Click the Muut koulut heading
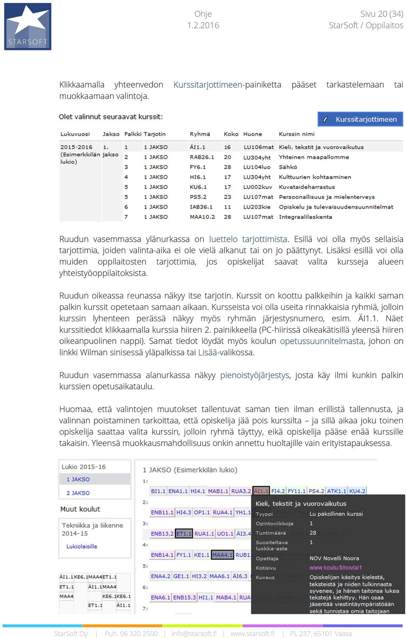 tap(80, 509)
